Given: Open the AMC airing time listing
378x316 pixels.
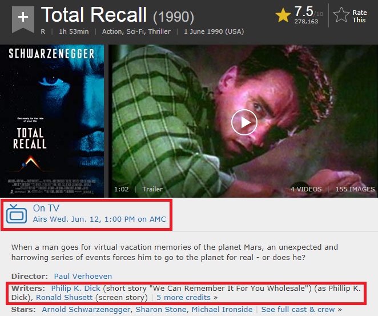Looking at the screenshot, I should pyautogui.click(x=99, y=219).
